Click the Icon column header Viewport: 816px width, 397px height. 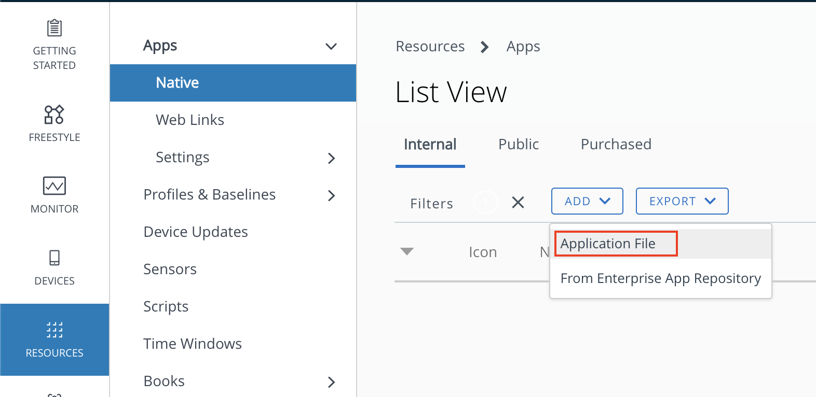click(x=483, y=252)
